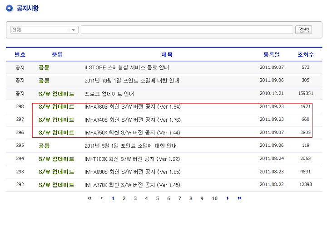Open 2011년 9월 1일 포인트 소멸 notice

(x=130, y=146)
